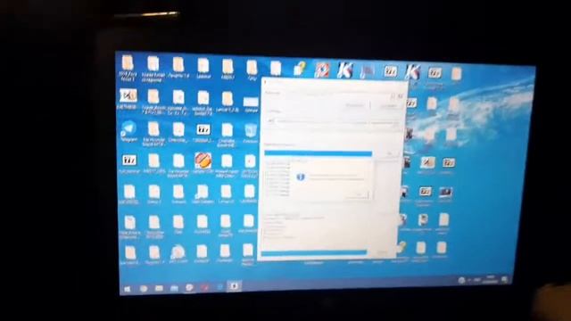Confirm the message box with its button
The width and height of the screenshot is (571, 321).
[x=357, y=195]
